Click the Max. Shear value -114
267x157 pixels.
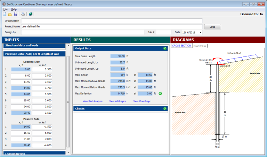tap(118, 75)
